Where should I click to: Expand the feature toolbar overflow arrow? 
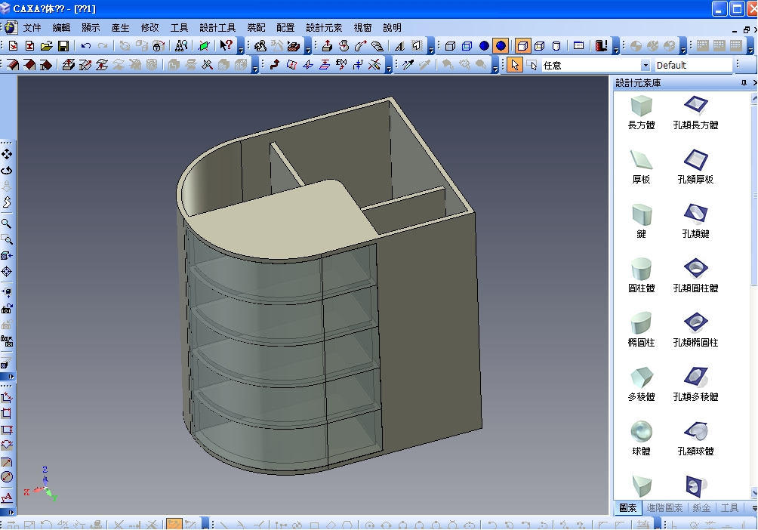coord(431,46)
